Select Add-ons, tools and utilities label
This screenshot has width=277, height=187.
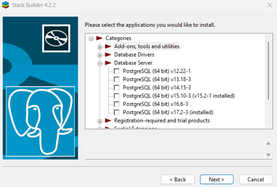click(147, 46)
